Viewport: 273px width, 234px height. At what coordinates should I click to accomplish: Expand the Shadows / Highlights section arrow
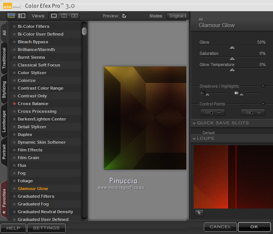[x=263, y=86]
